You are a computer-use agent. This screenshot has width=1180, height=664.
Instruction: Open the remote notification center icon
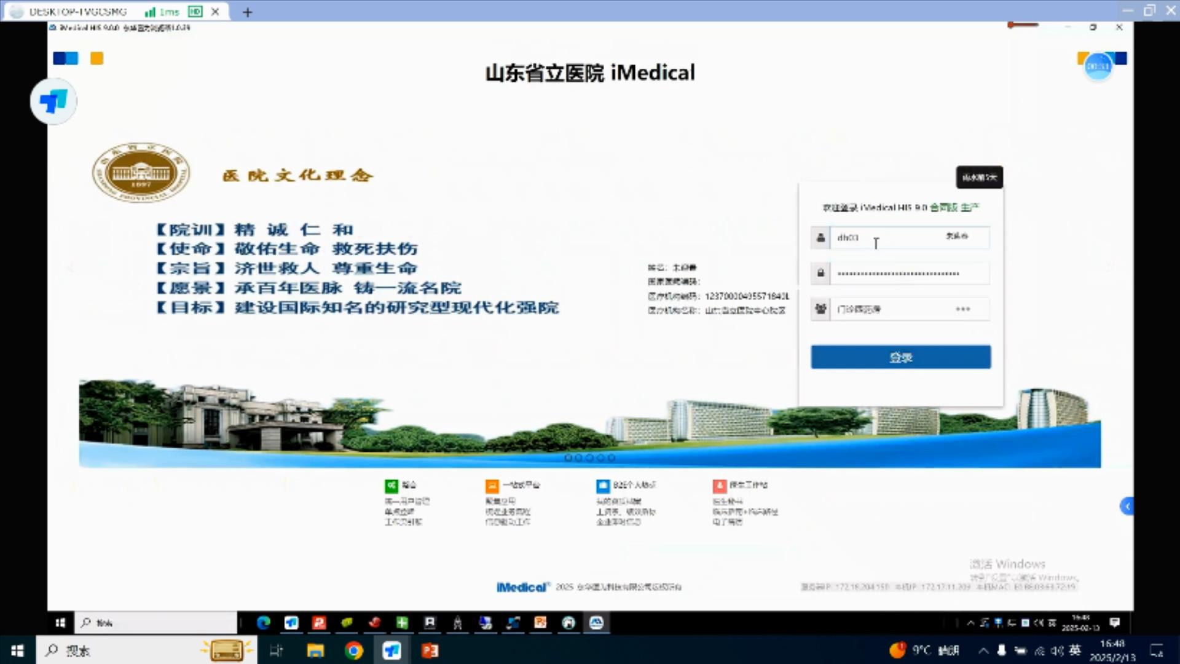coord(1115,623)
